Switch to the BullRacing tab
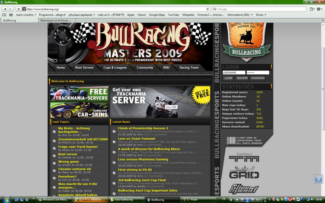The width and height of the screenshot is (325, 203). pos(19,20)
